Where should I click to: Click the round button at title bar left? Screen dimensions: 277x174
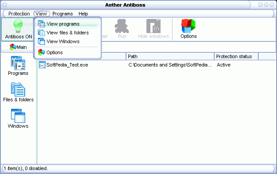point(4,4)
